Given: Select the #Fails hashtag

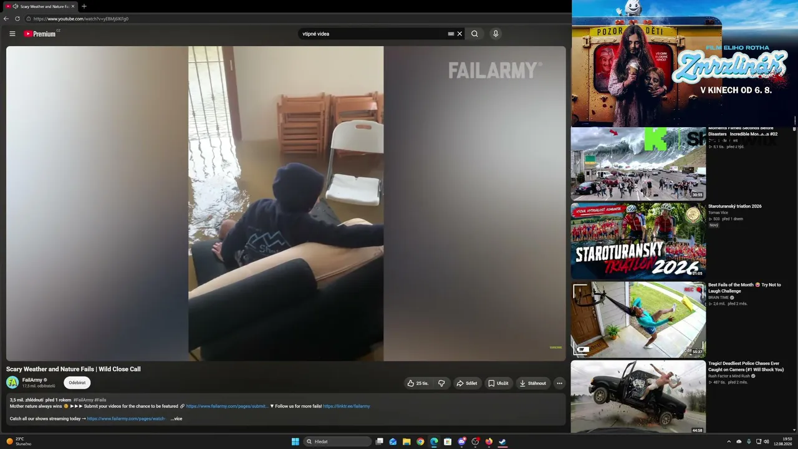Looking at the screenshot, I should [x=100, y=400].
